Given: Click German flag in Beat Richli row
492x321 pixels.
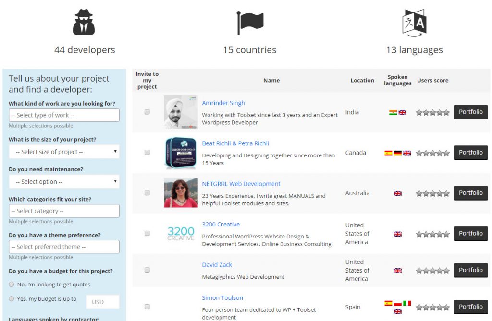Looking at the screenshot, I should pos(397,153).
